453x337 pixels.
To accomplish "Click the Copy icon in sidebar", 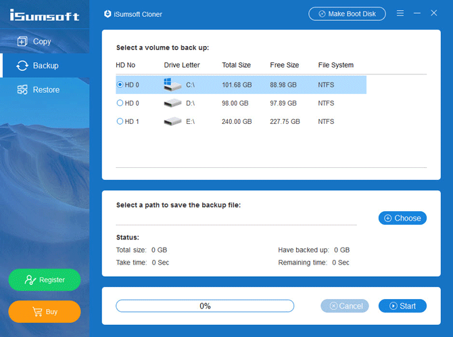I will (22, 41).
